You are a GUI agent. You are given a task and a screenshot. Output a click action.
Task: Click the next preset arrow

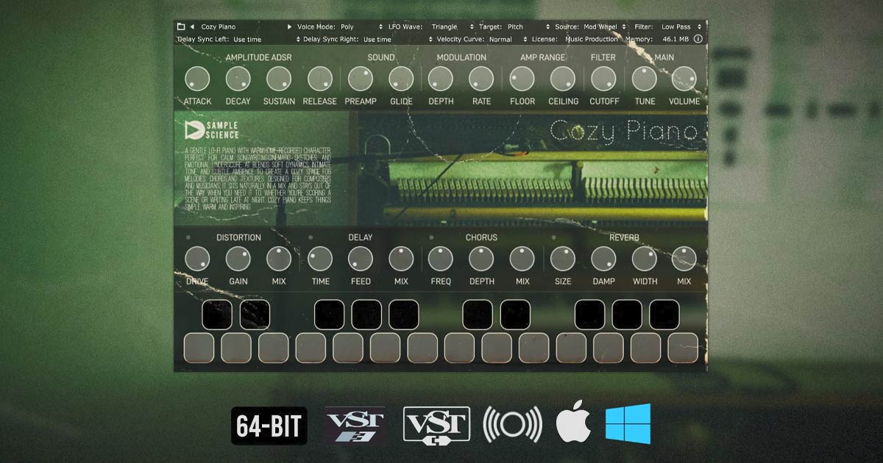tap(290, 26)
